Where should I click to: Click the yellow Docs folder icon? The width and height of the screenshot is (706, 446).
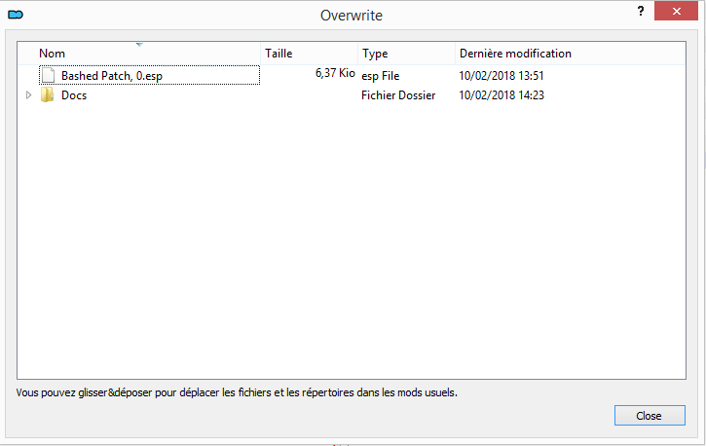point(47,95)
